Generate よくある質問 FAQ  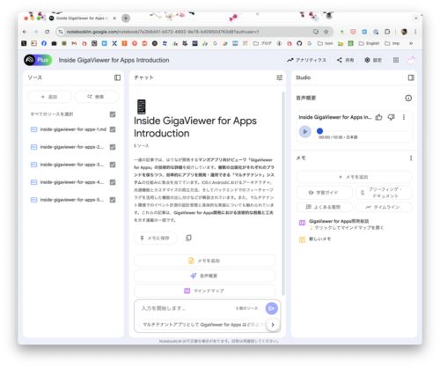point(325,207)
